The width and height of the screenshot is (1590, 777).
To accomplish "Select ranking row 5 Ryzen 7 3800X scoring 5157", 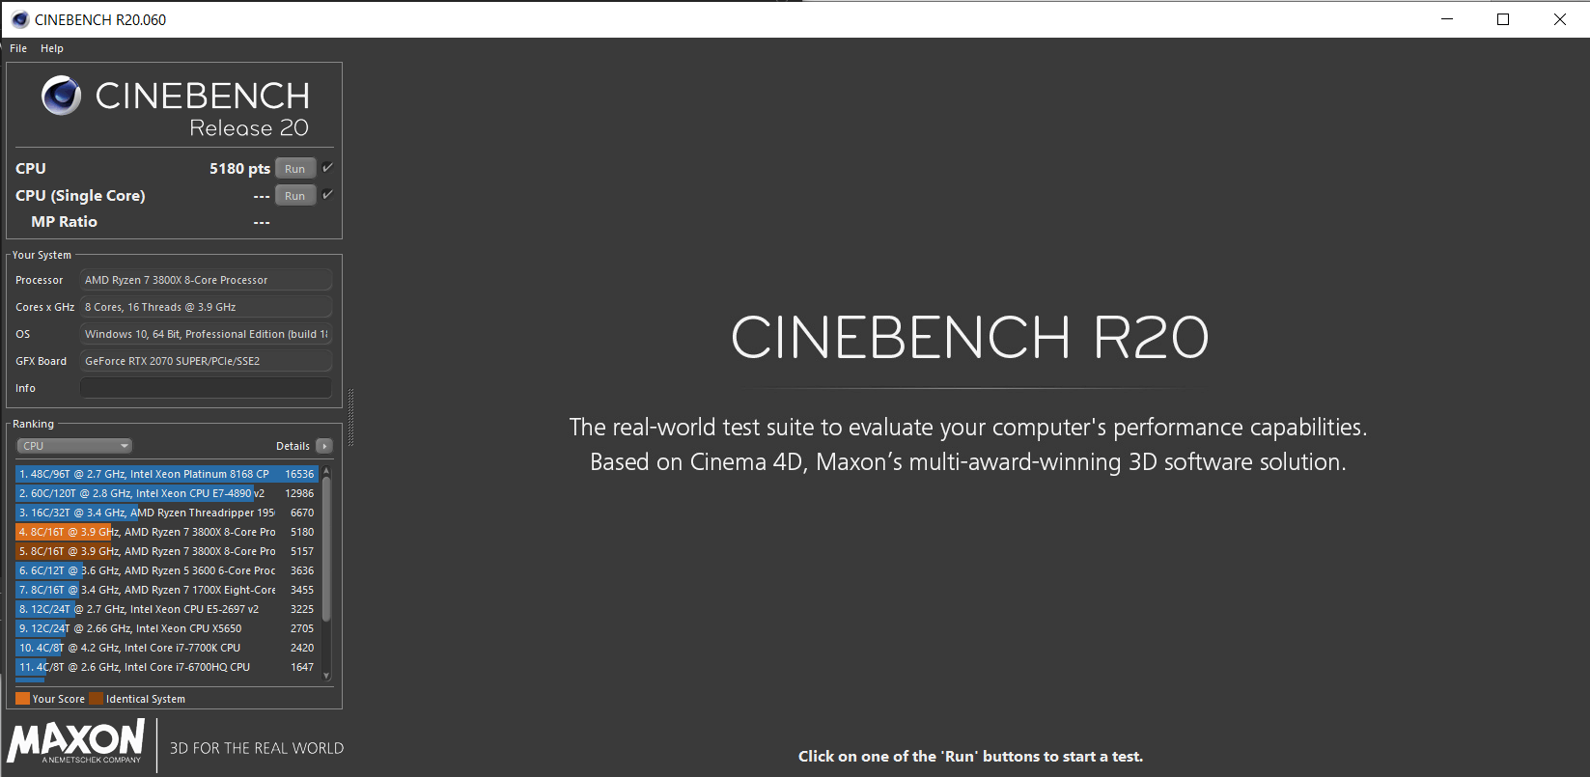I will (x=166, y=551).
